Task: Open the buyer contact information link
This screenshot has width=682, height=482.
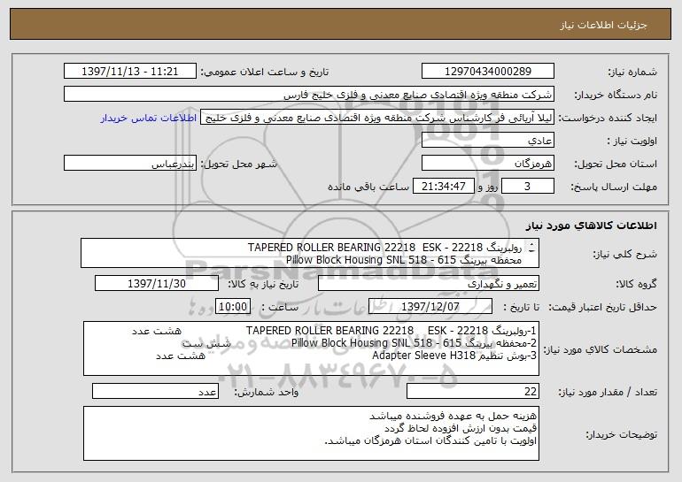Action: 148,118
